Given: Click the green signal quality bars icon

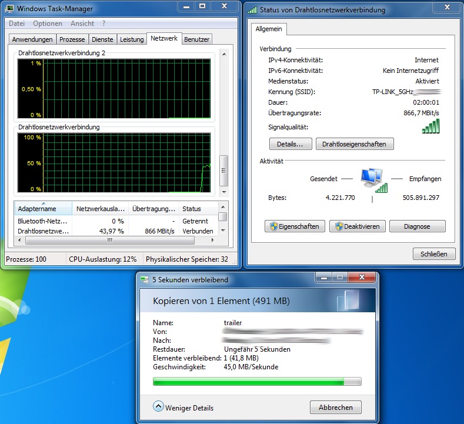Looking at the screenshot, I should pyautogui.click(x=430, y=126).
